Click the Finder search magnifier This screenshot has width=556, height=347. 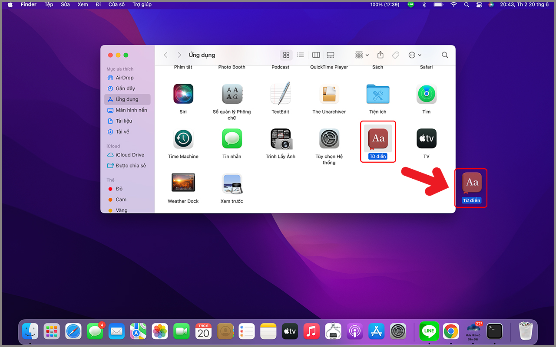[x=445, y=55]
